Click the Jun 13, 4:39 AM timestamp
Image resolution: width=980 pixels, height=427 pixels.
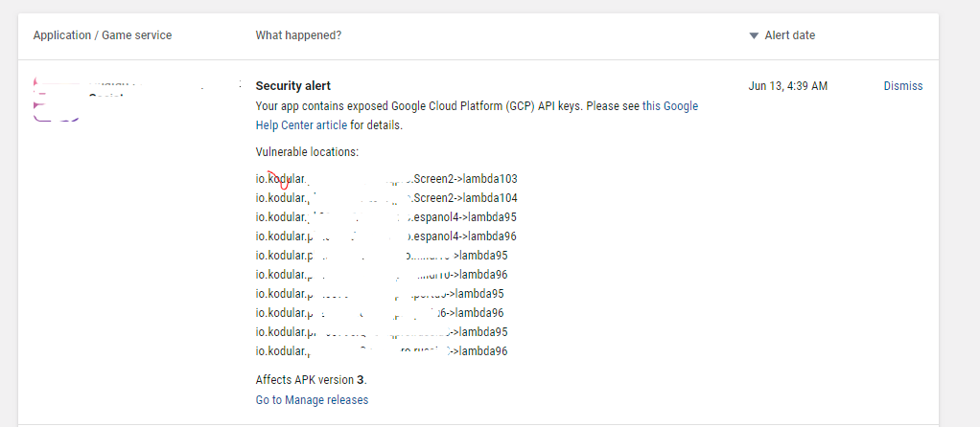point(787,86)
